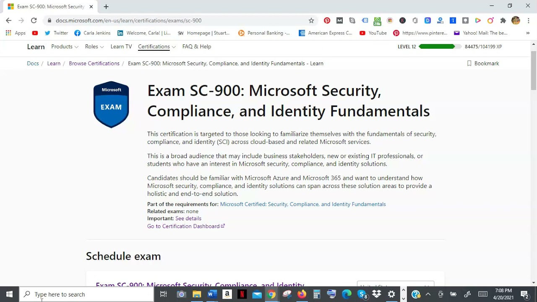Open the Pinterest extension icon
537x302 pixels.
coord(327,21)
